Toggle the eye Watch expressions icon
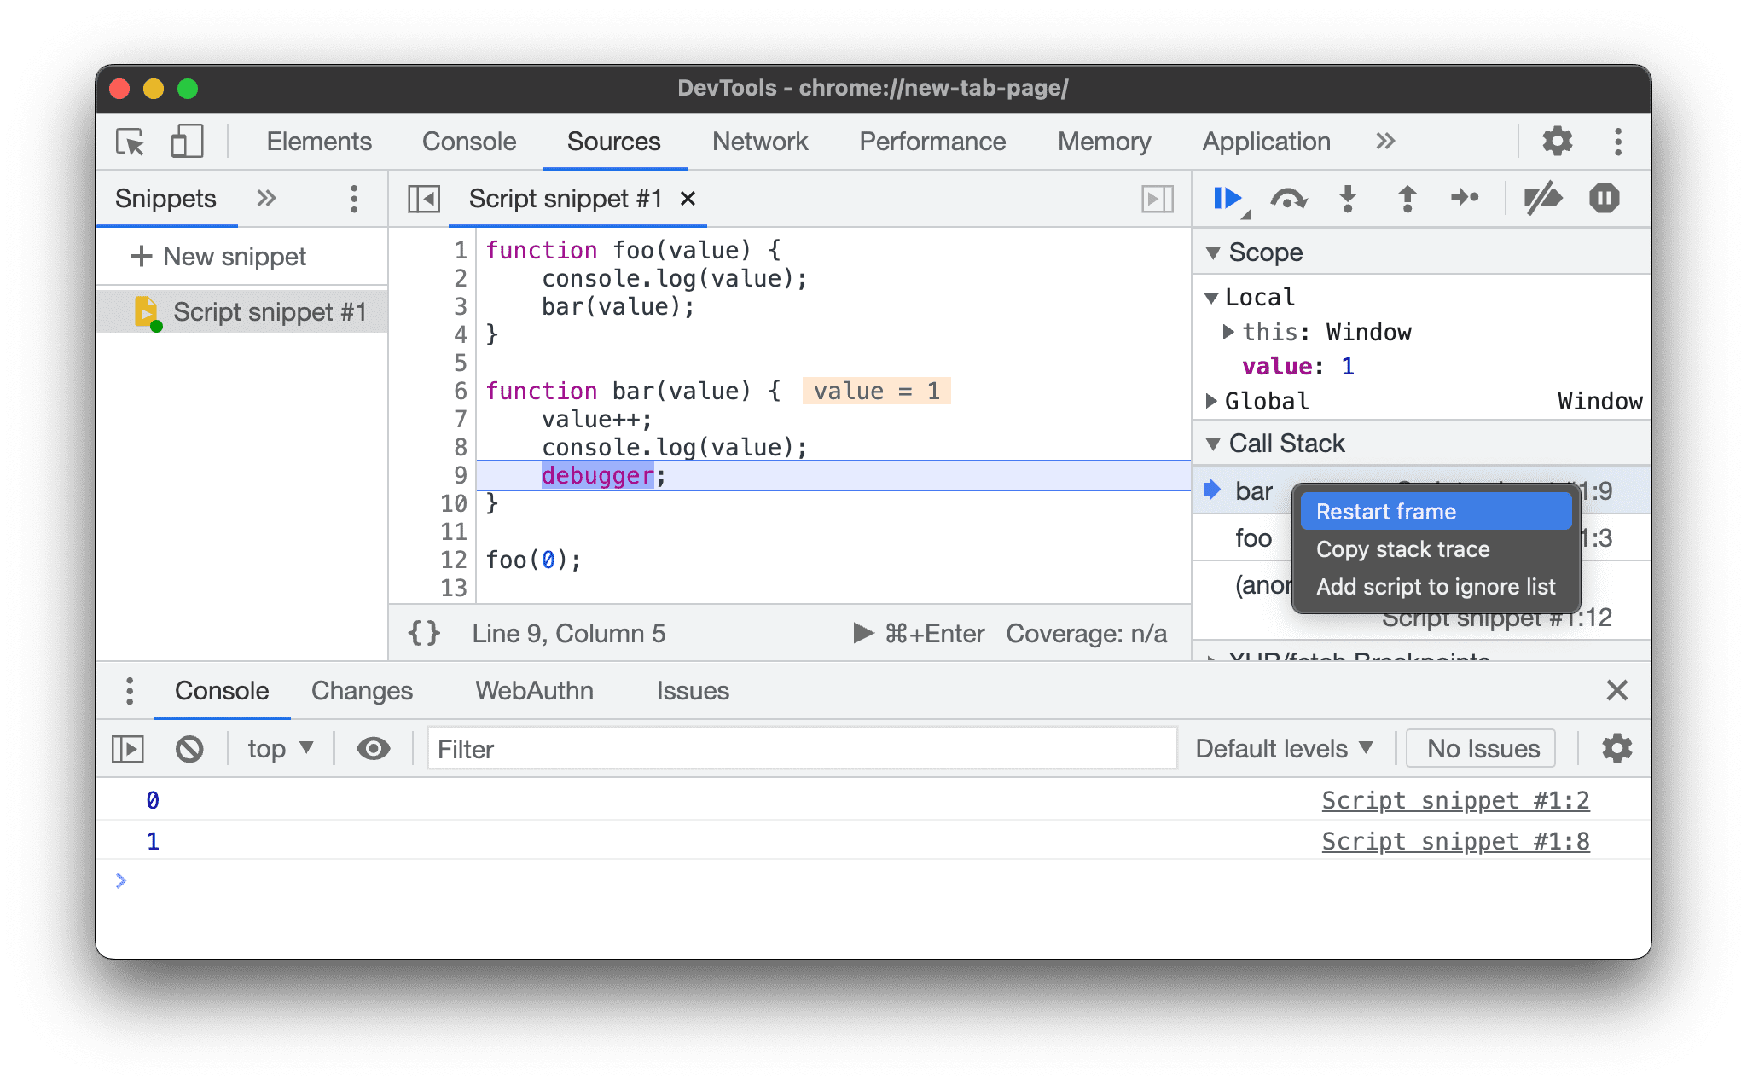 (x=371, y=749)
